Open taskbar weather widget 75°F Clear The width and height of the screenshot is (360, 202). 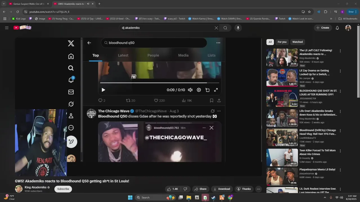point(9,198)
